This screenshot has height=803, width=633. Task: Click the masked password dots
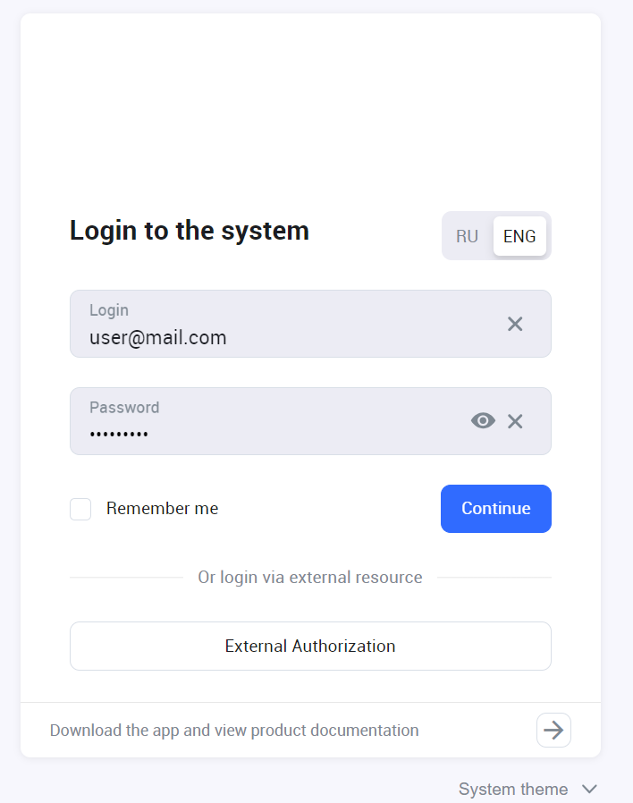pos(119,435)
